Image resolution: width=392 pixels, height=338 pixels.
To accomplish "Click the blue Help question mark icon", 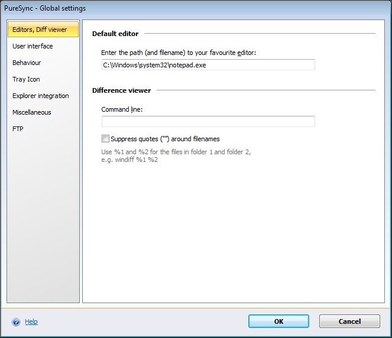I will tap(16, 322).
